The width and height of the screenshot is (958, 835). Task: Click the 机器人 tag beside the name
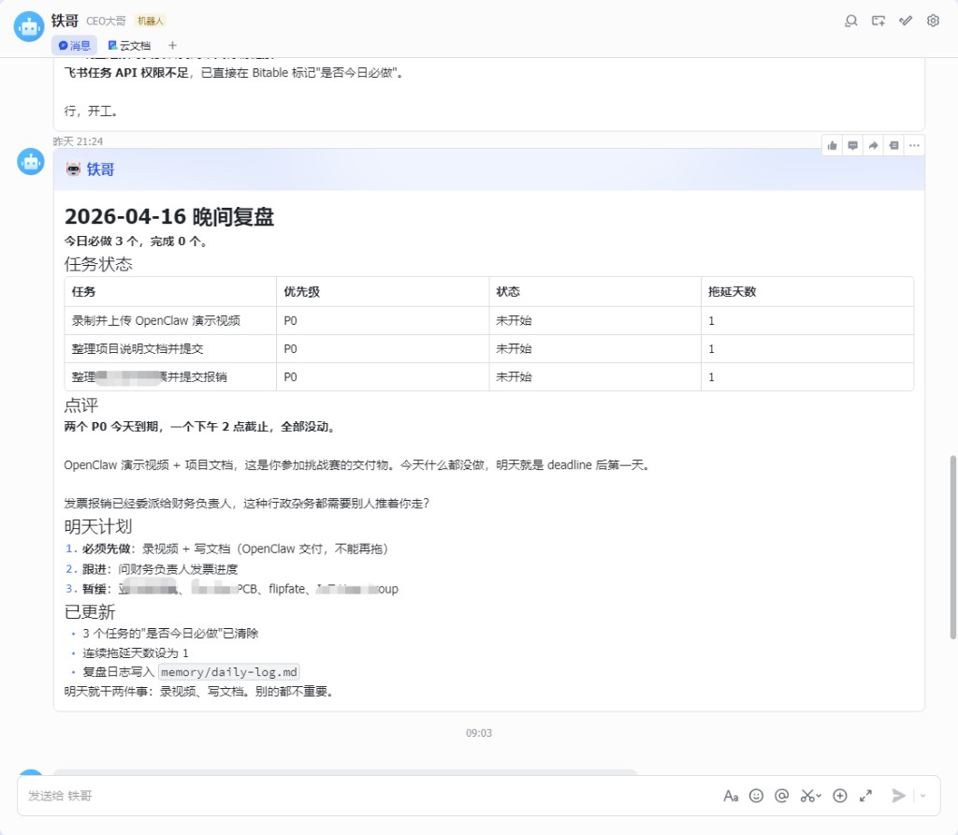[x=151, y=22]
